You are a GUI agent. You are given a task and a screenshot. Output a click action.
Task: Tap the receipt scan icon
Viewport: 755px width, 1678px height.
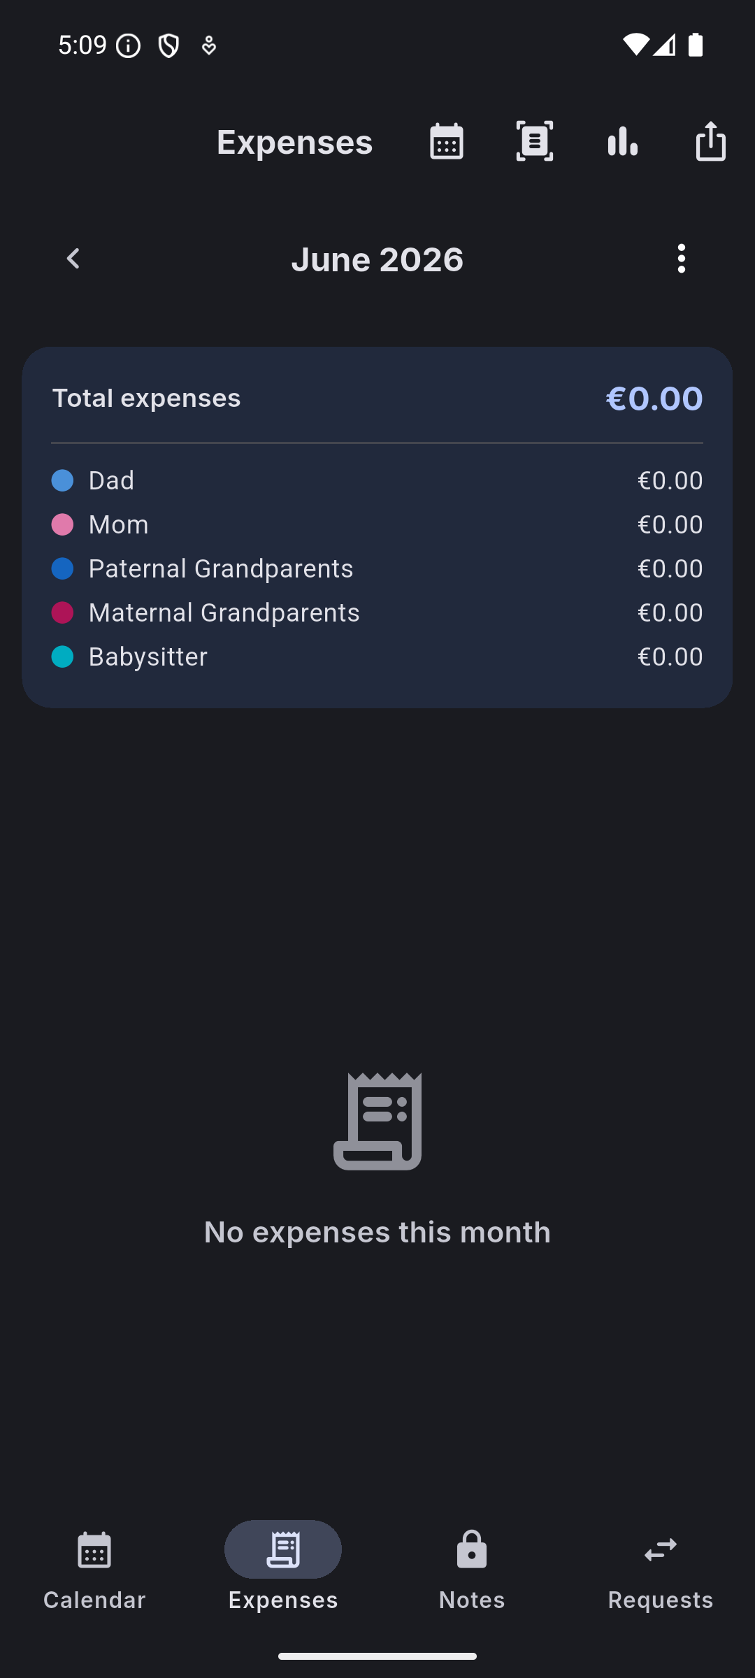click(x=535, y=142)
